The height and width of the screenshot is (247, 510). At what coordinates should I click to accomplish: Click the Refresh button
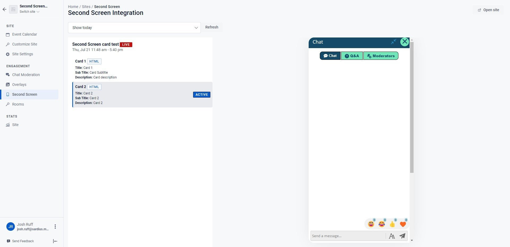click(x=212, y=27)
